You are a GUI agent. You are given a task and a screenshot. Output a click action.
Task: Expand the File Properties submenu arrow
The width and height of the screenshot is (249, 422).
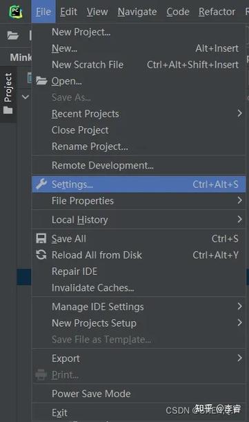point(239,200)
